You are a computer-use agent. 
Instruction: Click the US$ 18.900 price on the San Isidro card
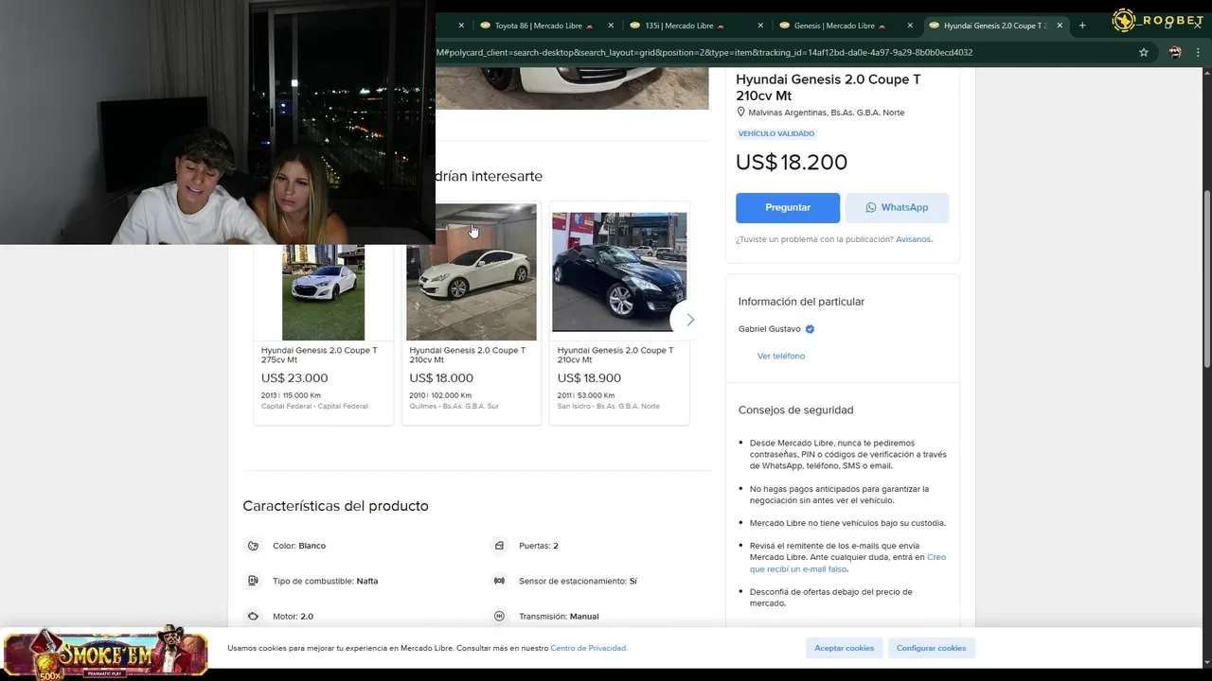tap(589, 378)
